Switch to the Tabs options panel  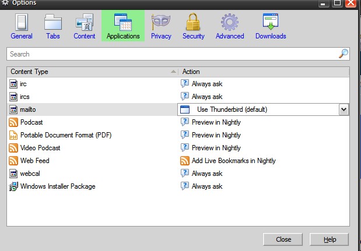coord(53,23)
